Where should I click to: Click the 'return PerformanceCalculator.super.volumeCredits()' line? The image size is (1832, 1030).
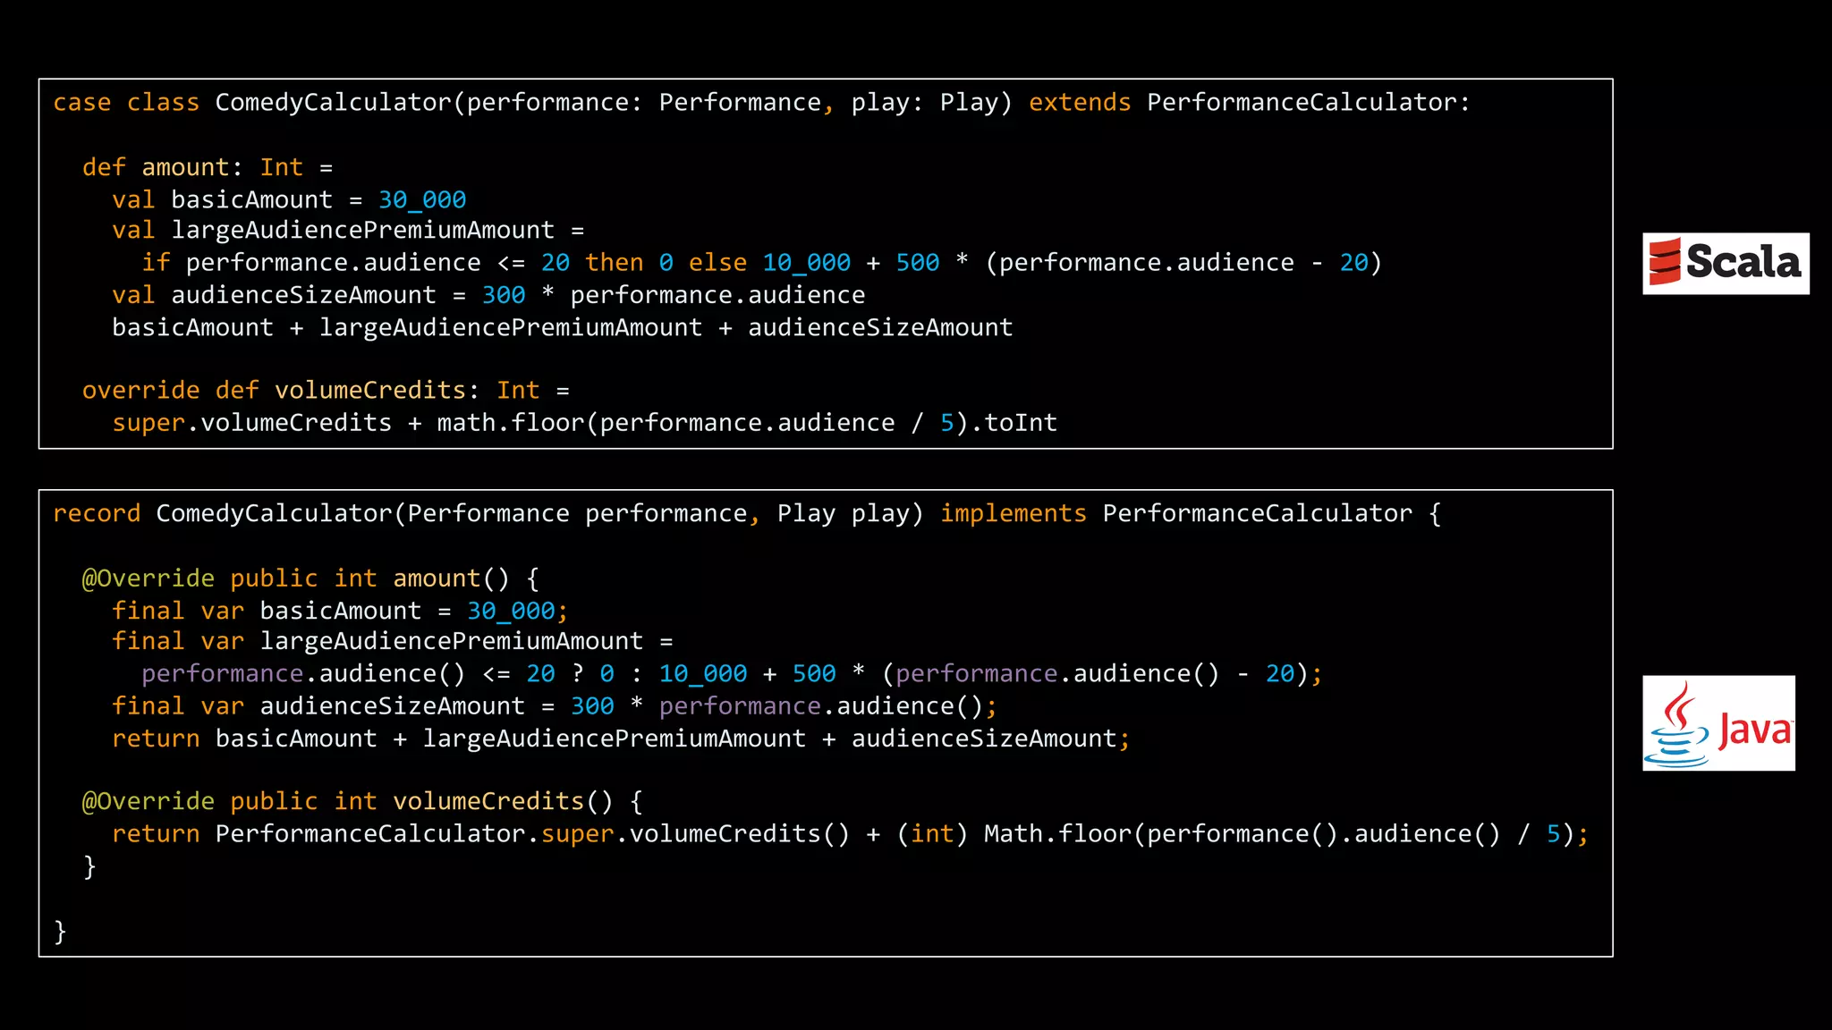pyautogui.click(x=851, y=834)
